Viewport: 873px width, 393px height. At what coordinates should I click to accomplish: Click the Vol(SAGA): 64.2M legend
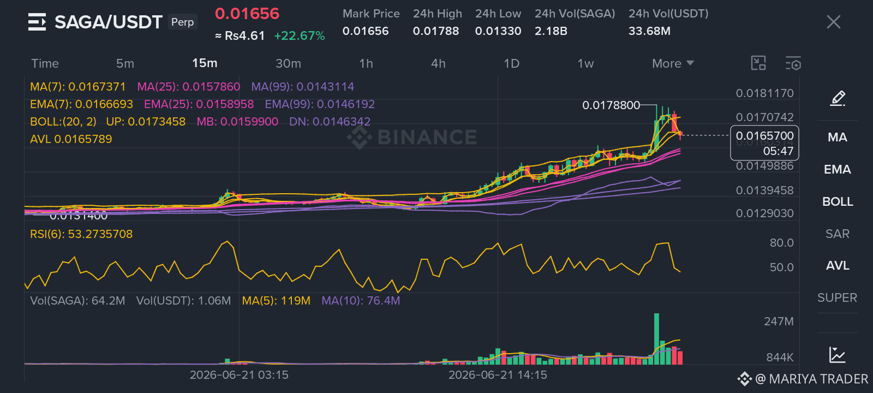[x=77, y=301]
